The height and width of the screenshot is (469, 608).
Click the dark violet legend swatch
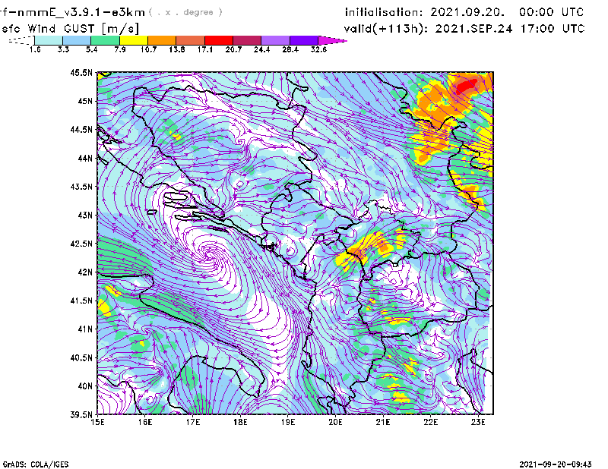coord(304,40)
